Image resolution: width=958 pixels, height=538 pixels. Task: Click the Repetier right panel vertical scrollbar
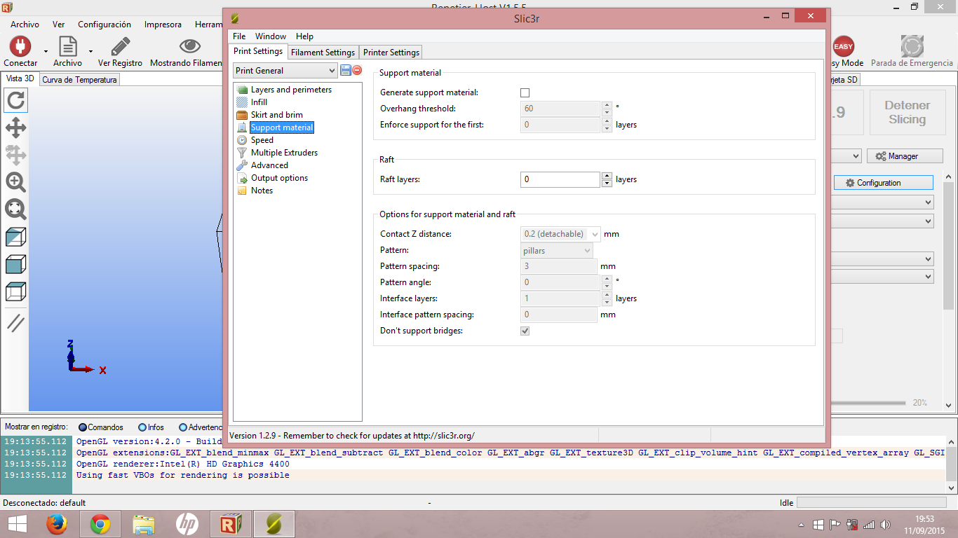coord(948,291)
